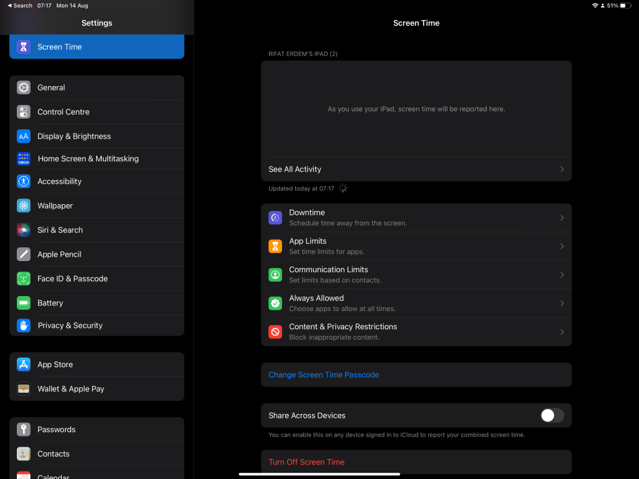
Task: Select Home Screen & Multitasking in sidebar
Action: (97, 159)
